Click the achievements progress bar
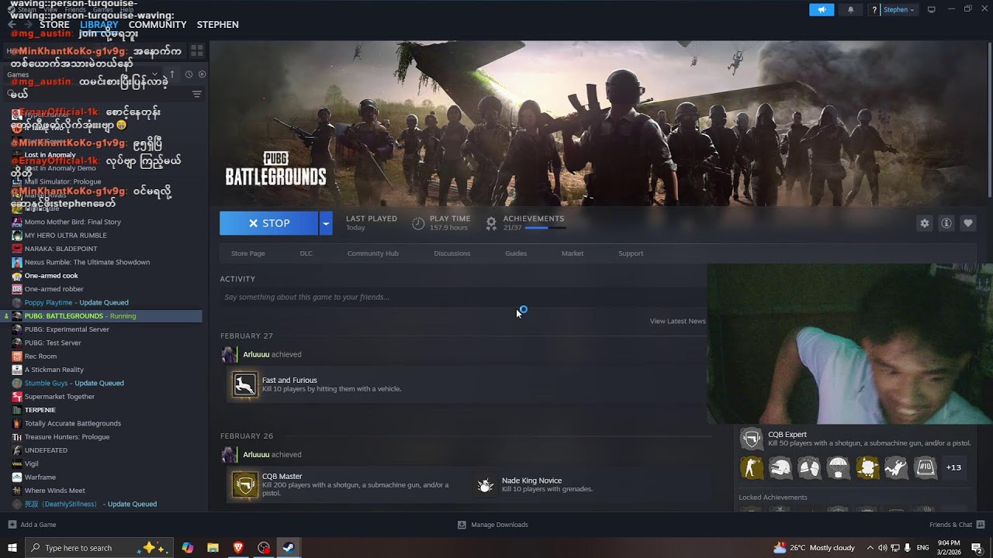Image resolution: width=993 pixels, height=558 pixels. [545, 228]
